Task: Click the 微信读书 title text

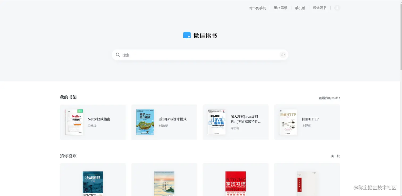Action: [205, 36]
